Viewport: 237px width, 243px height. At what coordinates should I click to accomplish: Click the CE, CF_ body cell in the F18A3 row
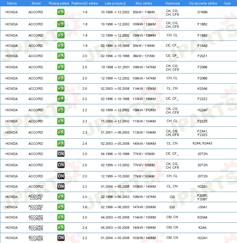(x=172, y=46)
